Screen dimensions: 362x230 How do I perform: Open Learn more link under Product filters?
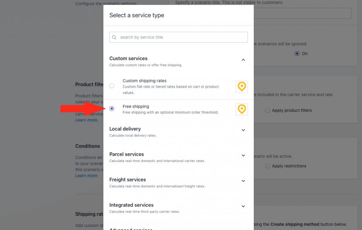[x=87, y=120]
